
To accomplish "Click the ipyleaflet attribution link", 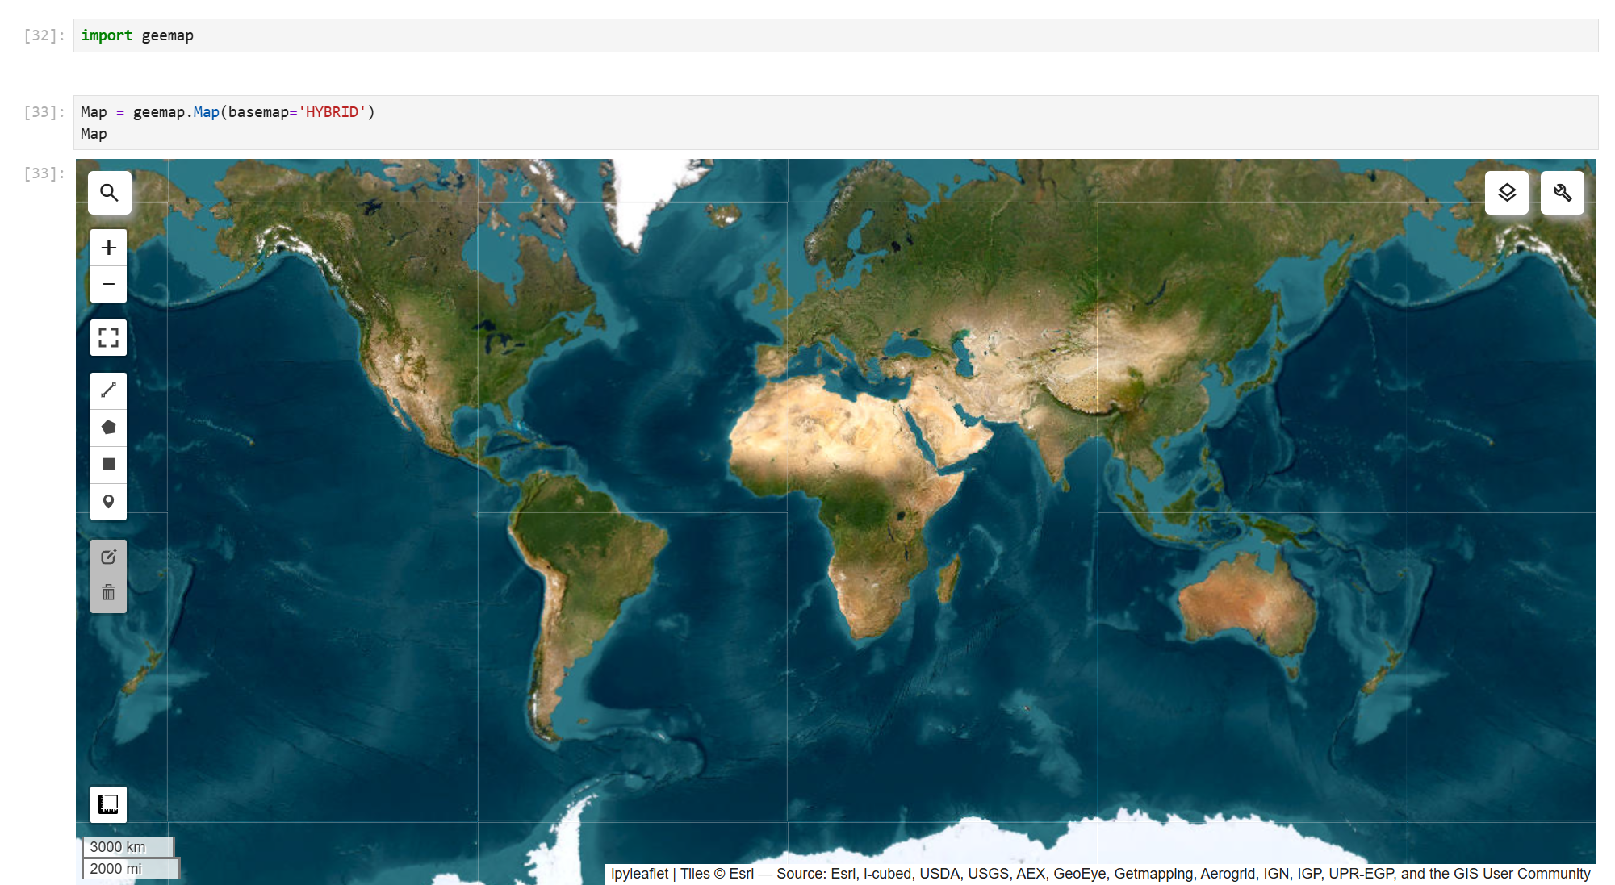I will point(639,874).
